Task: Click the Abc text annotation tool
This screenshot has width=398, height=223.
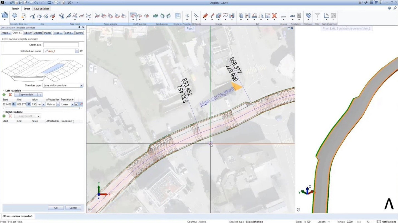Action: click(x=292, y=16)
